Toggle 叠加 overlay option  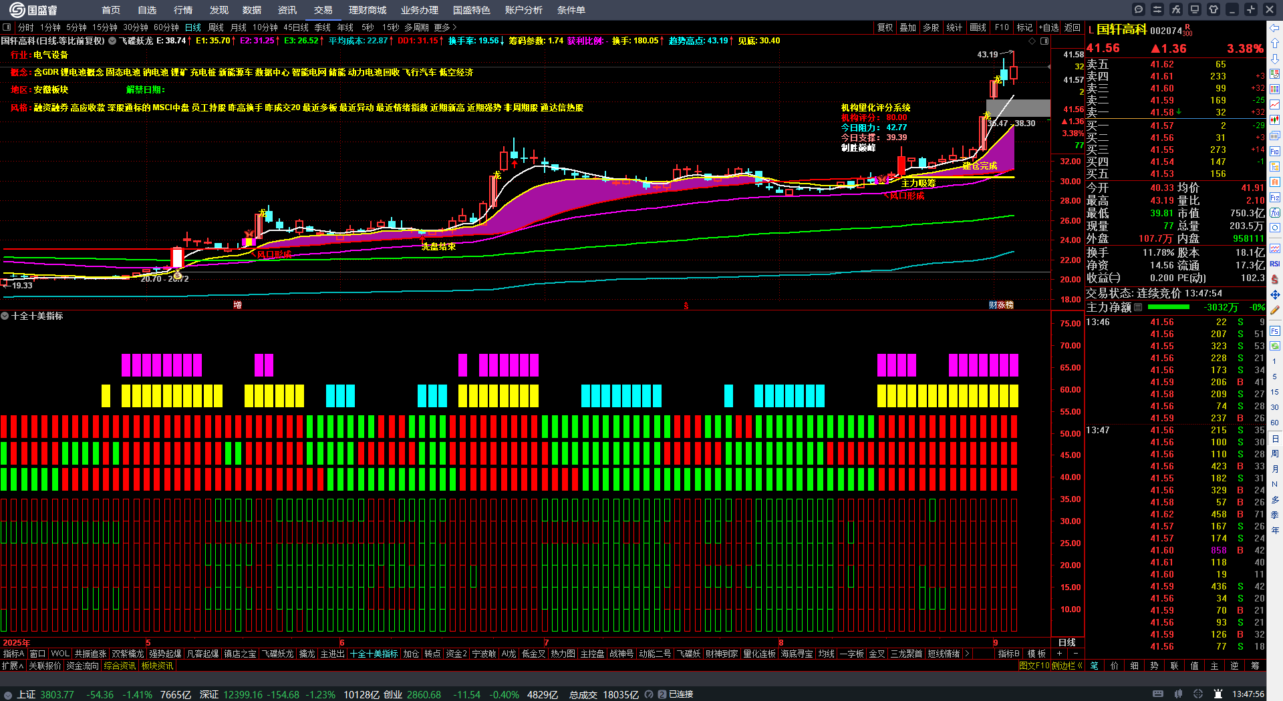(x=908, y=27)
